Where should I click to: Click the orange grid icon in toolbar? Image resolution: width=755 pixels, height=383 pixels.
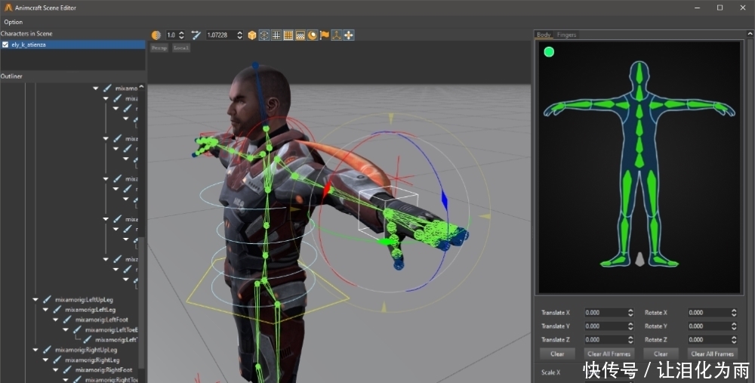(288, 35)
